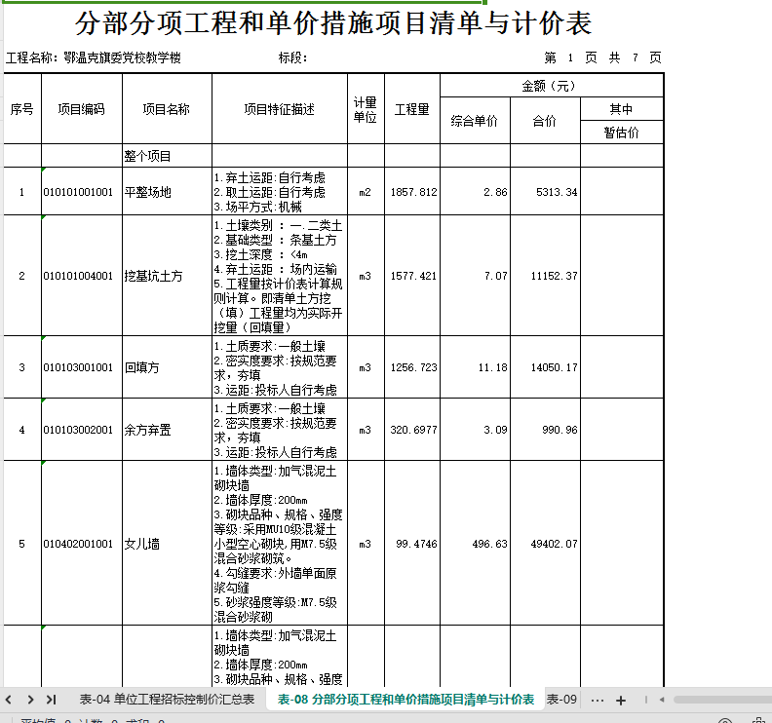Jump to the last sheet tab
772x723 pixels.
[52, 700]
